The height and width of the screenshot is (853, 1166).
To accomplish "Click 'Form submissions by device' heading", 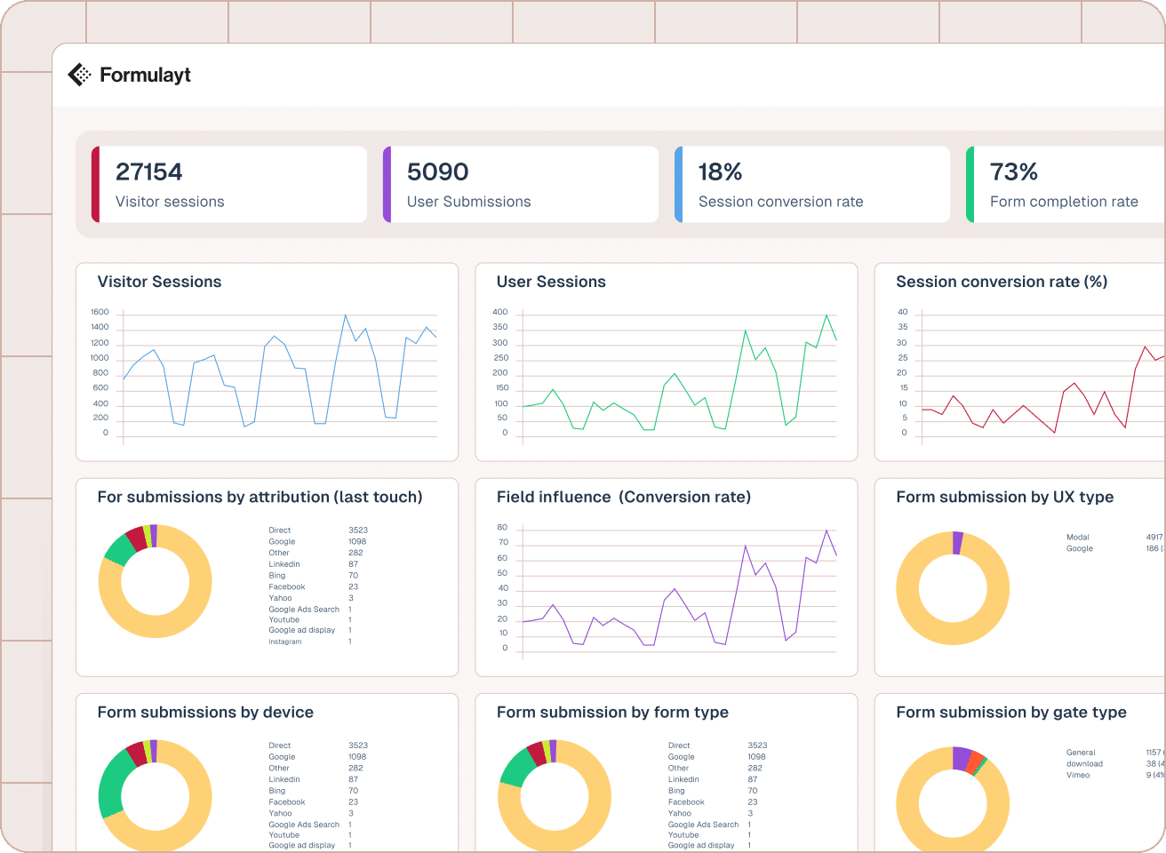I will [x=205, y=712].
